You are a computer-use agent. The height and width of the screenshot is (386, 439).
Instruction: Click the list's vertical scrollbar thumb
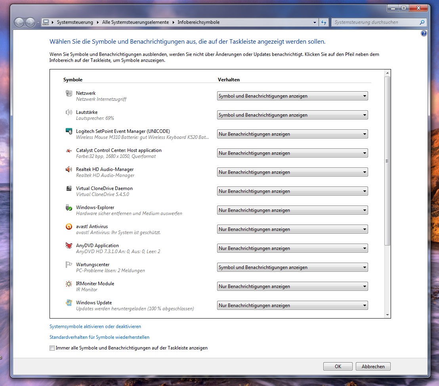(387, 161)
